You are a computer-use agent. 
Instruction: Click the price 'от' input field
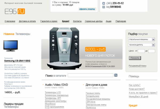[x=141, y=51]
